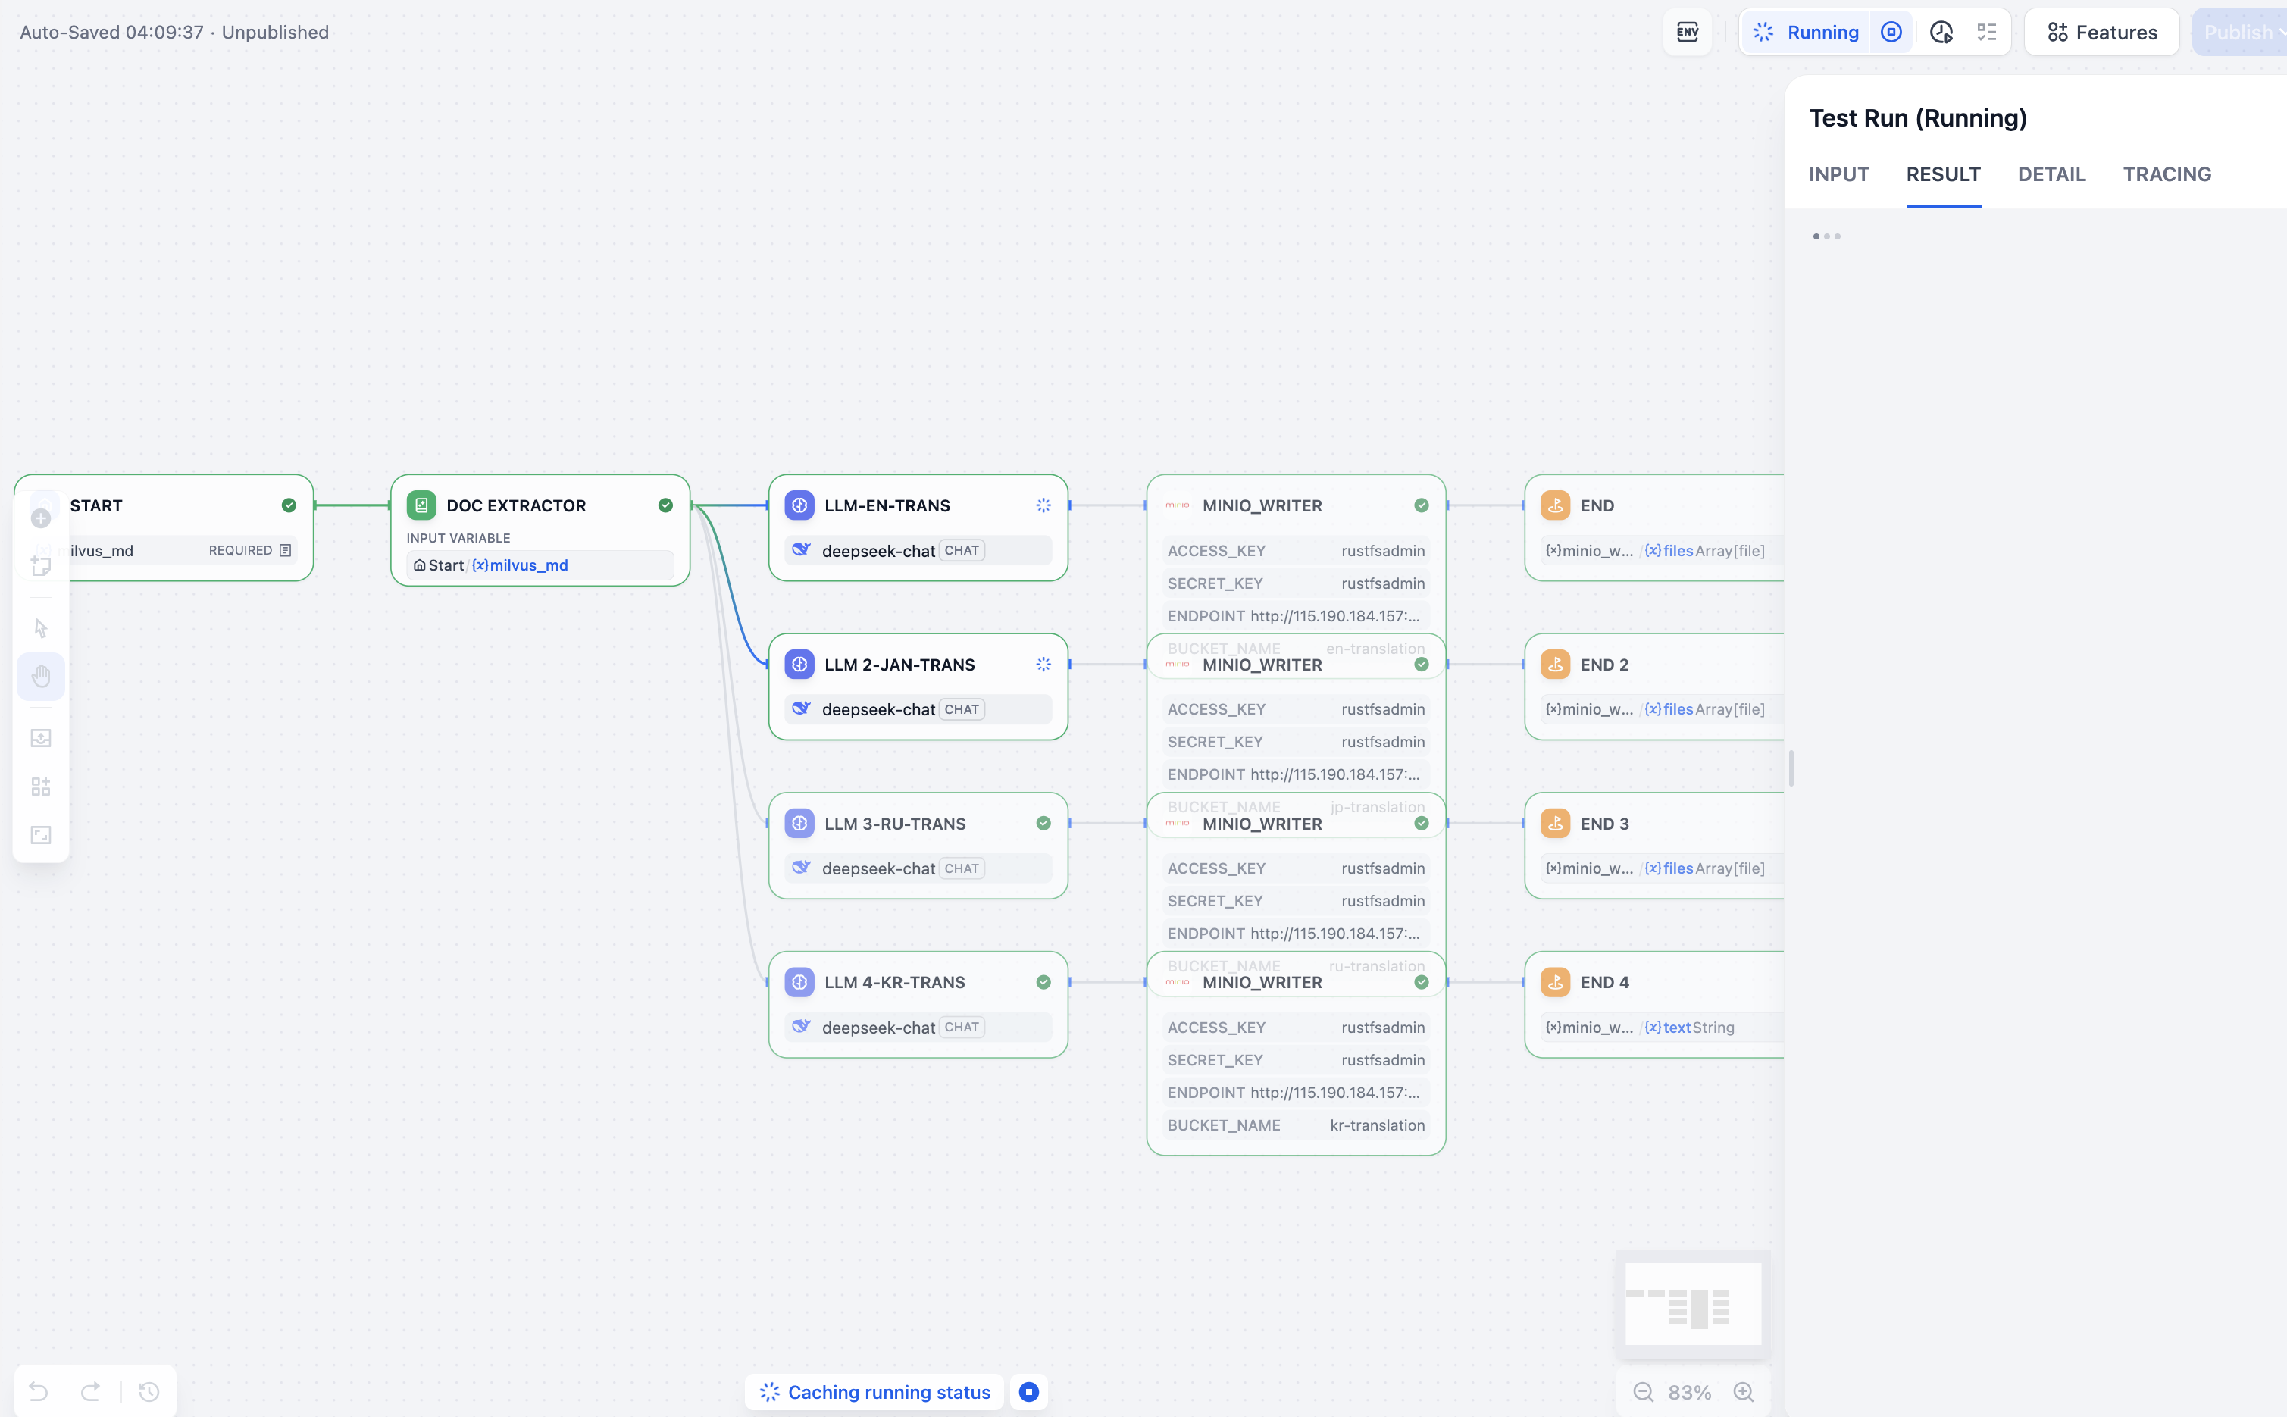
Task: Click the Features button
Action: (2101, 32)
